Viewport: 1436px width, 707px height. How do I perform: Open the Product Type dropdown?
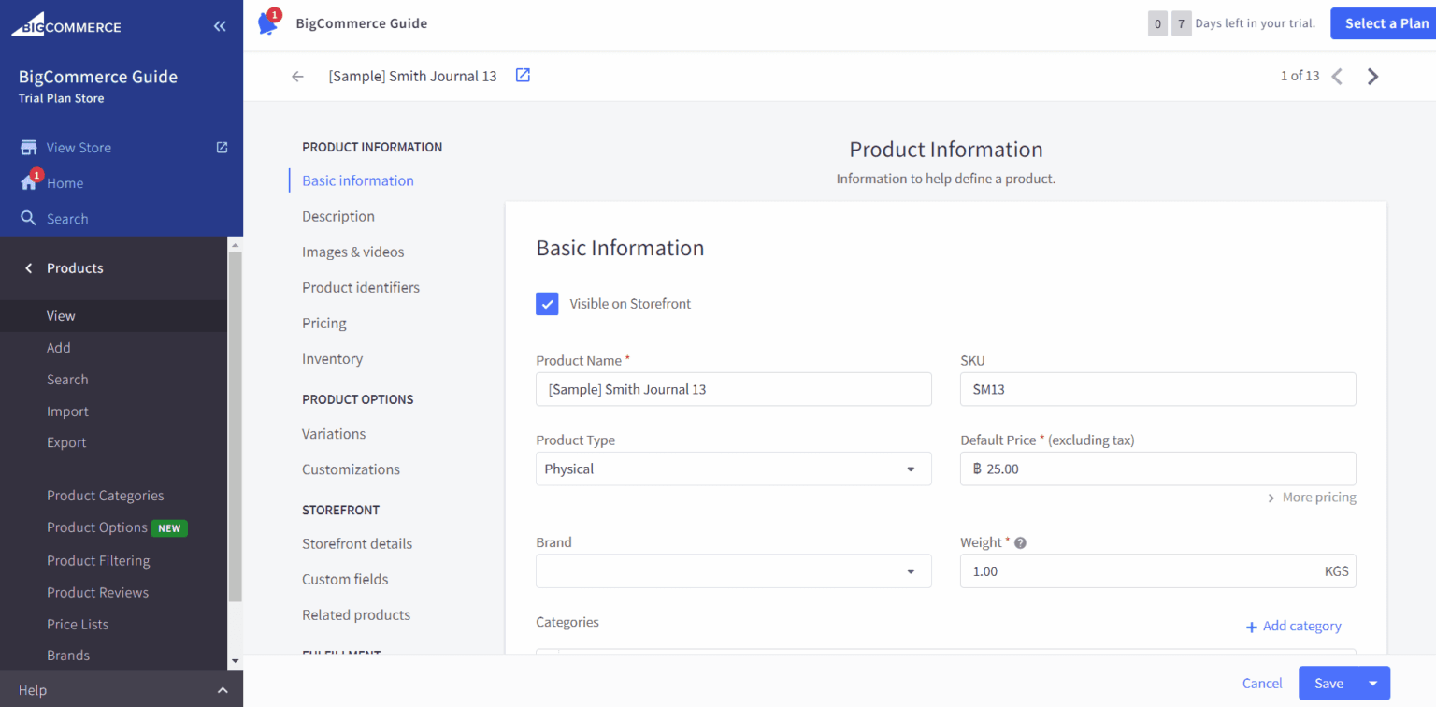pyautogui.click(x=910, y=469)
